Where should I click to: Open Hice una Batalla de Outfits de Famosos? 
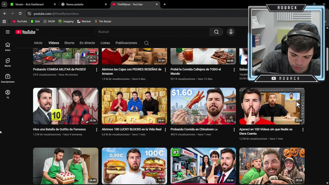point(59,129)
